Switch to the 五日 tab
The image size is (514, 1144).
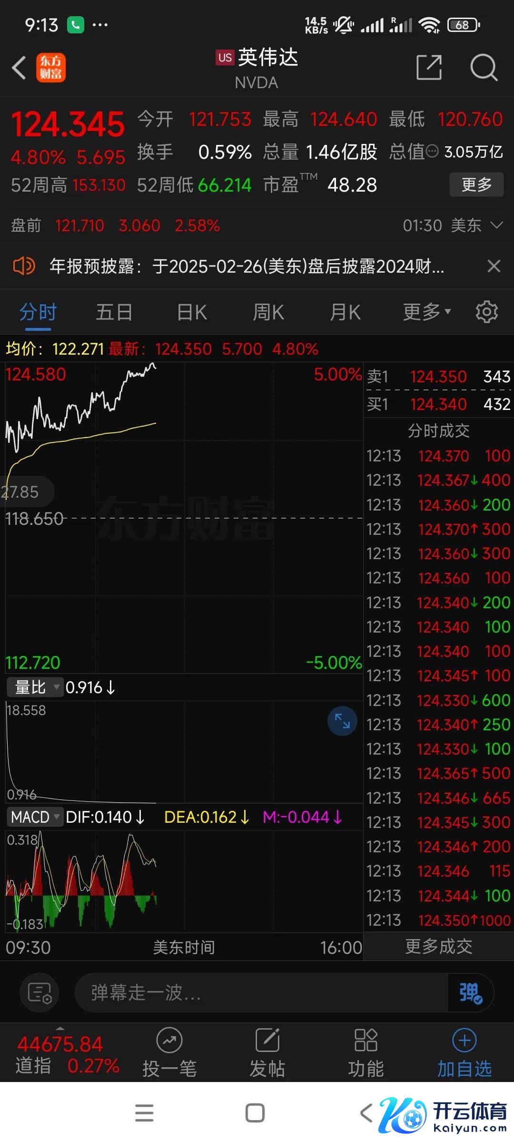click(114, 312)
